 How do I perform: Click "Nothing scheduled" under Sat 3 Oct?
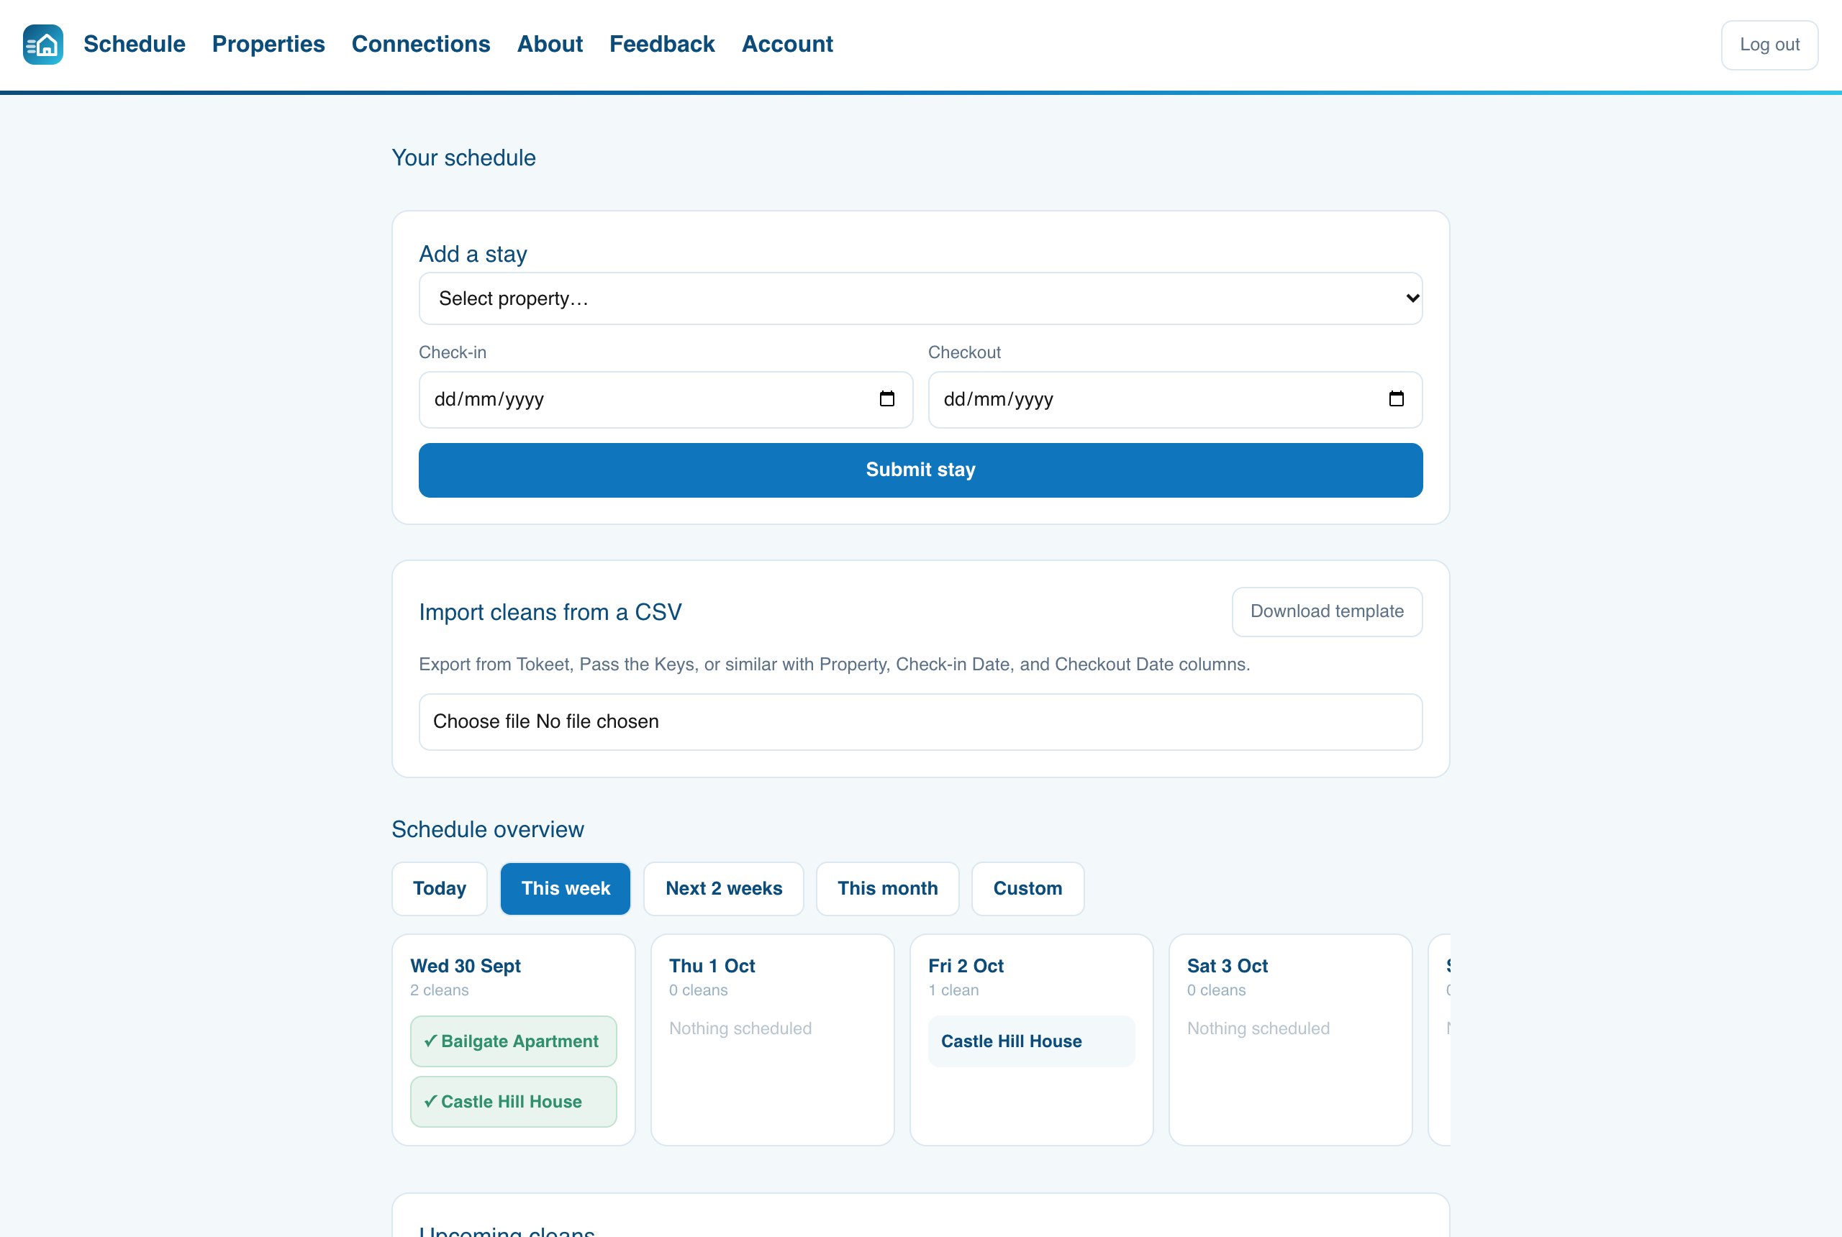[x=1258, y=1028]
